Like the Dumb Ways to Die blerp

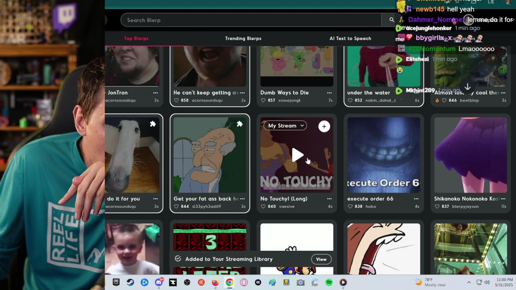point(263,100)
